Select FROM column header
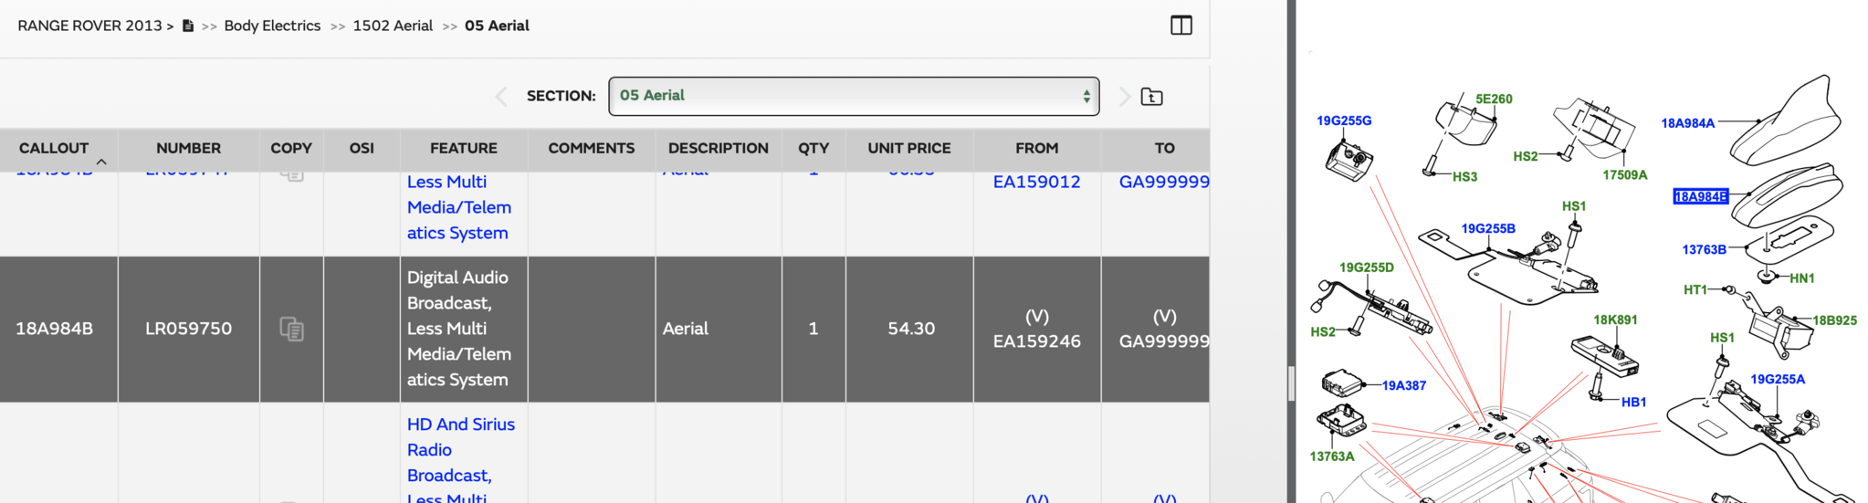The image size is (1868, 503). (x=1037, y=148)
